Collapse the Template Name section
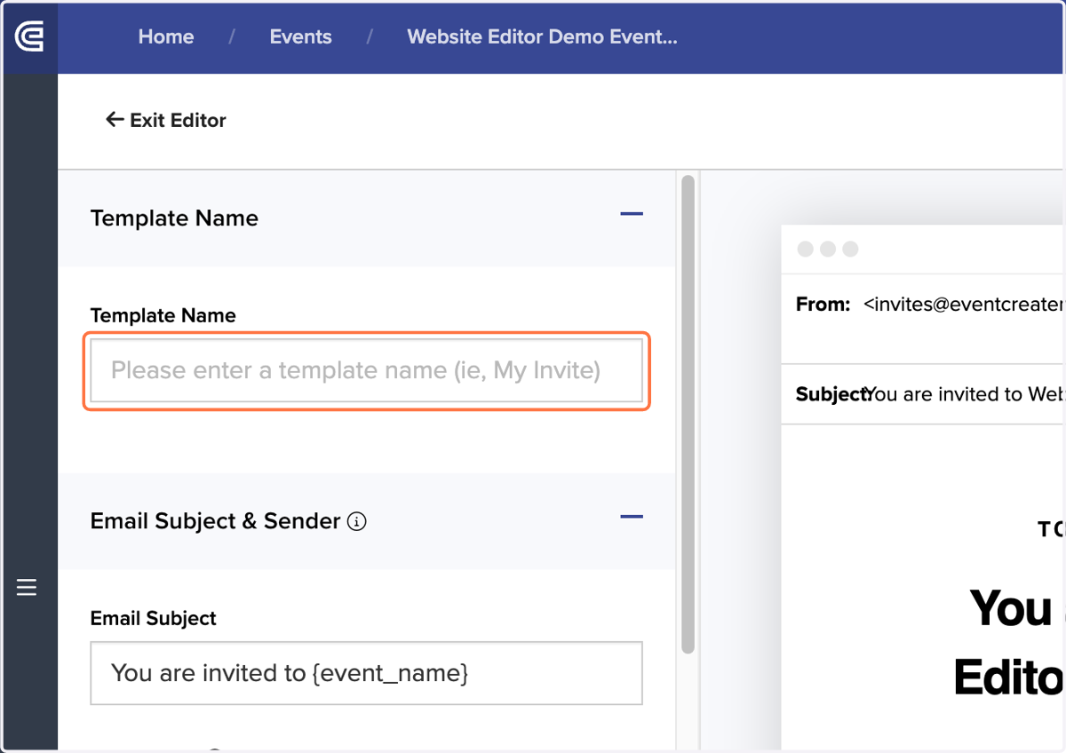Viewport: 1066px width, 753px height. click(x=632, y=214)
